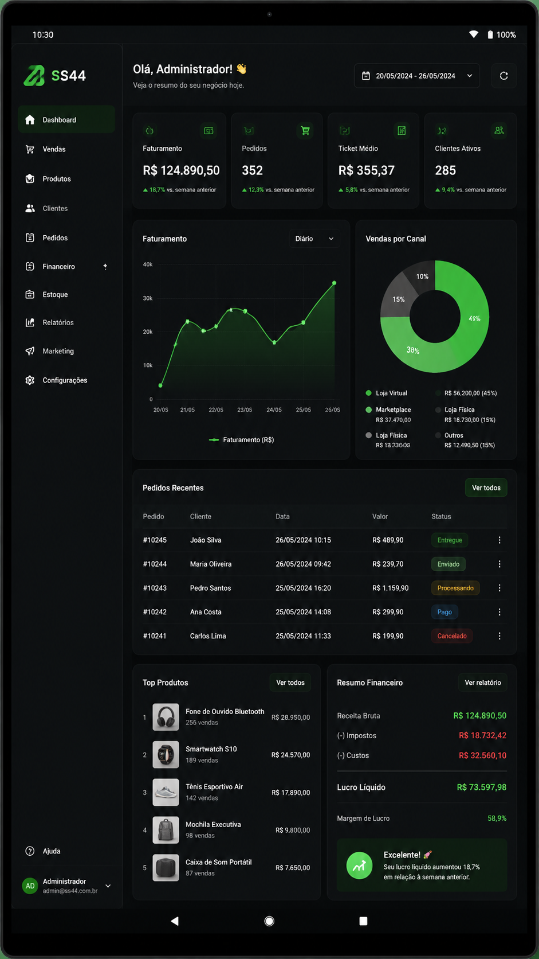Viewport: 539px width, 959px height.
Task: Toggle the Faturamento (R$) chart legend
Action: pos(241,440)
